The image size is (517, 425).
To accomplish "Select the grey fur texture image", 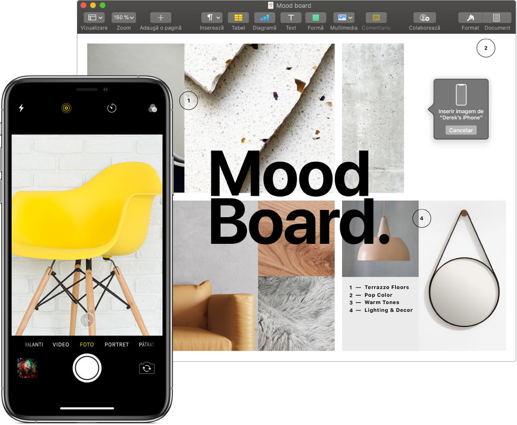I will click(x=296, y=313).
